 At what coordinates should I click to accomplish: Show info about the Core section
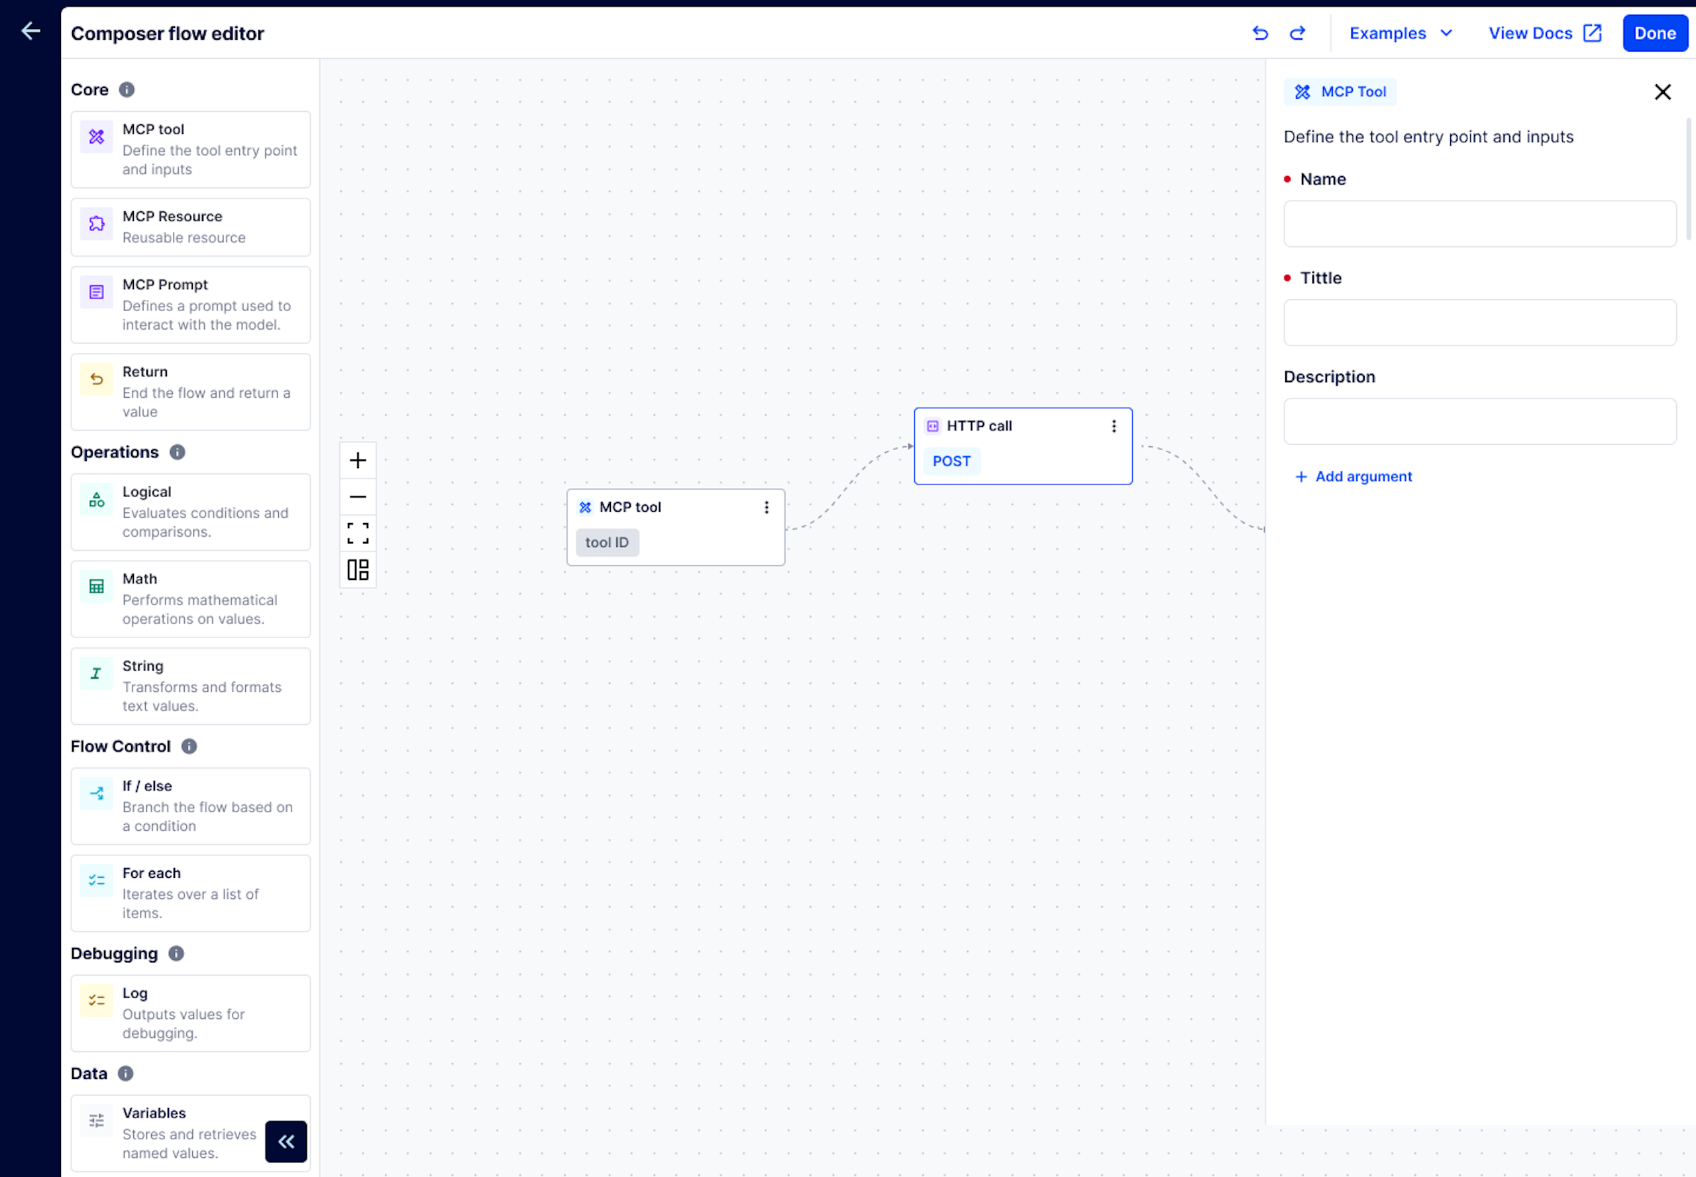pyautogui.click(x=127, y=89)
